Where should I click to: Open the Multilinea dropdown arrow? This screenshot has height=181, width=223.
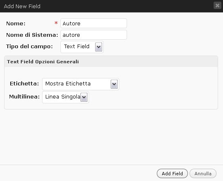coord(84,97)
